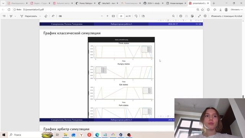Enter full screen PDF view
Viewport: 245px width, 138px height.
pos(199,16)
